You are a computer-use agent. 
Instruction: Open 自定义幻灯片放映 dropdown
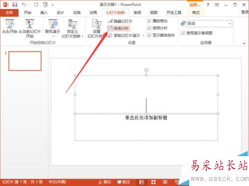72,28
